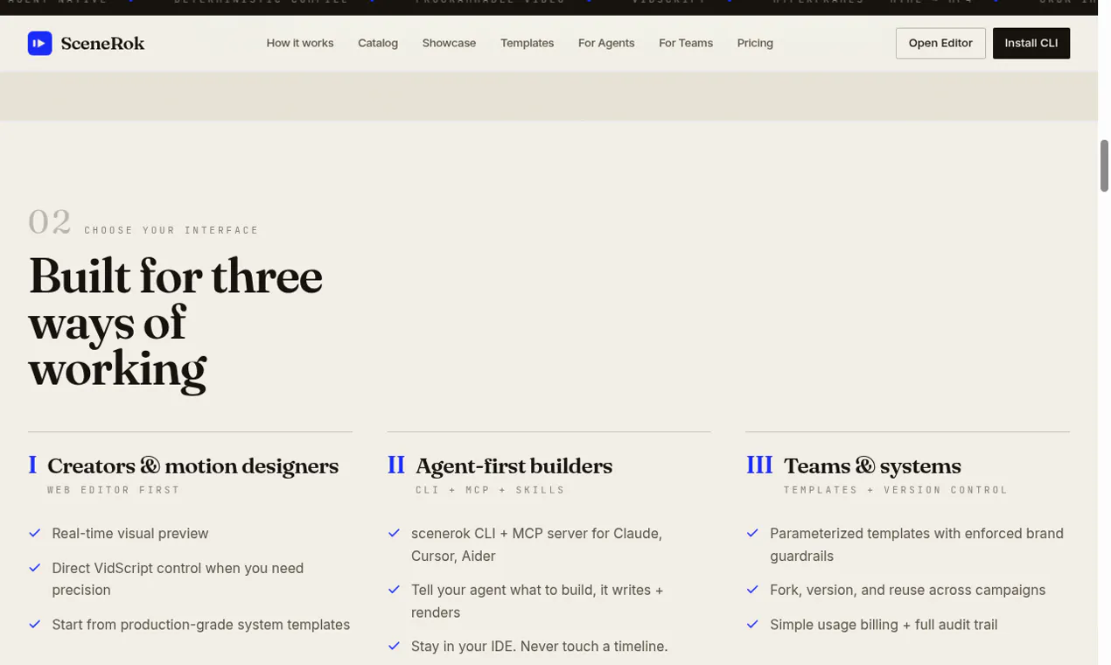Click Parameterized templates with enforced brand guardrails
The height and width of the screenshot is (665, 1111).
click(x=917, y=544)
